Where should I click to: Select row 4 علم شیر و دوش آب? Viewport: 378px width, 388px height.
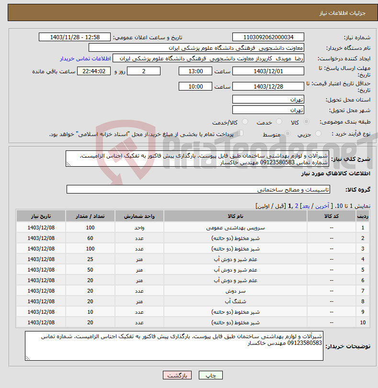click(235, 259)
